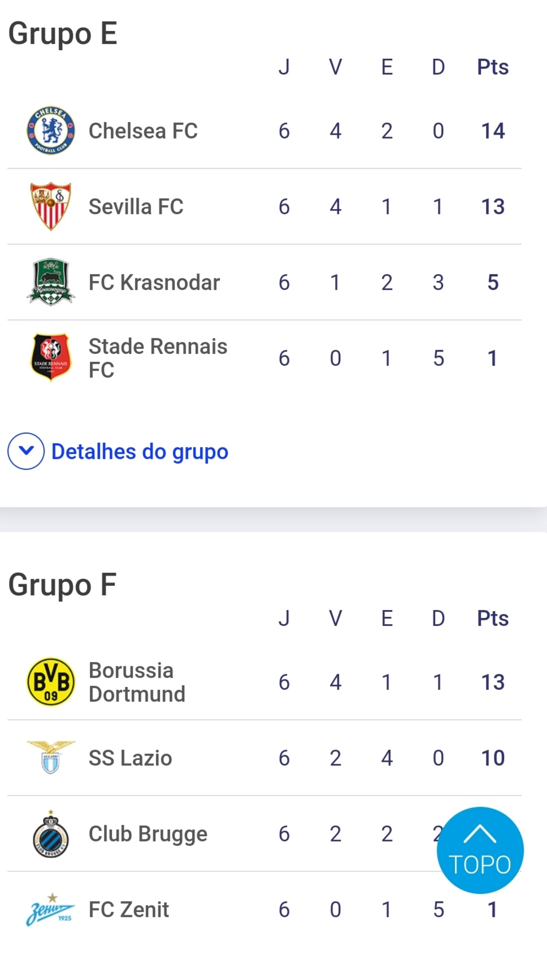Click the Borussia Dortmund BVB logo
The image size is (547, 954).
(51, 682)
